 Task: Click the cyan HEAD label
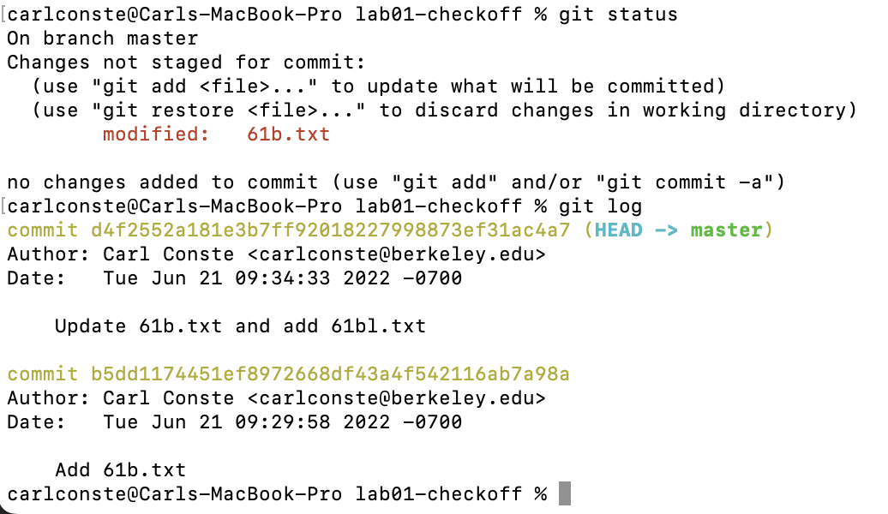coord(619,230)
